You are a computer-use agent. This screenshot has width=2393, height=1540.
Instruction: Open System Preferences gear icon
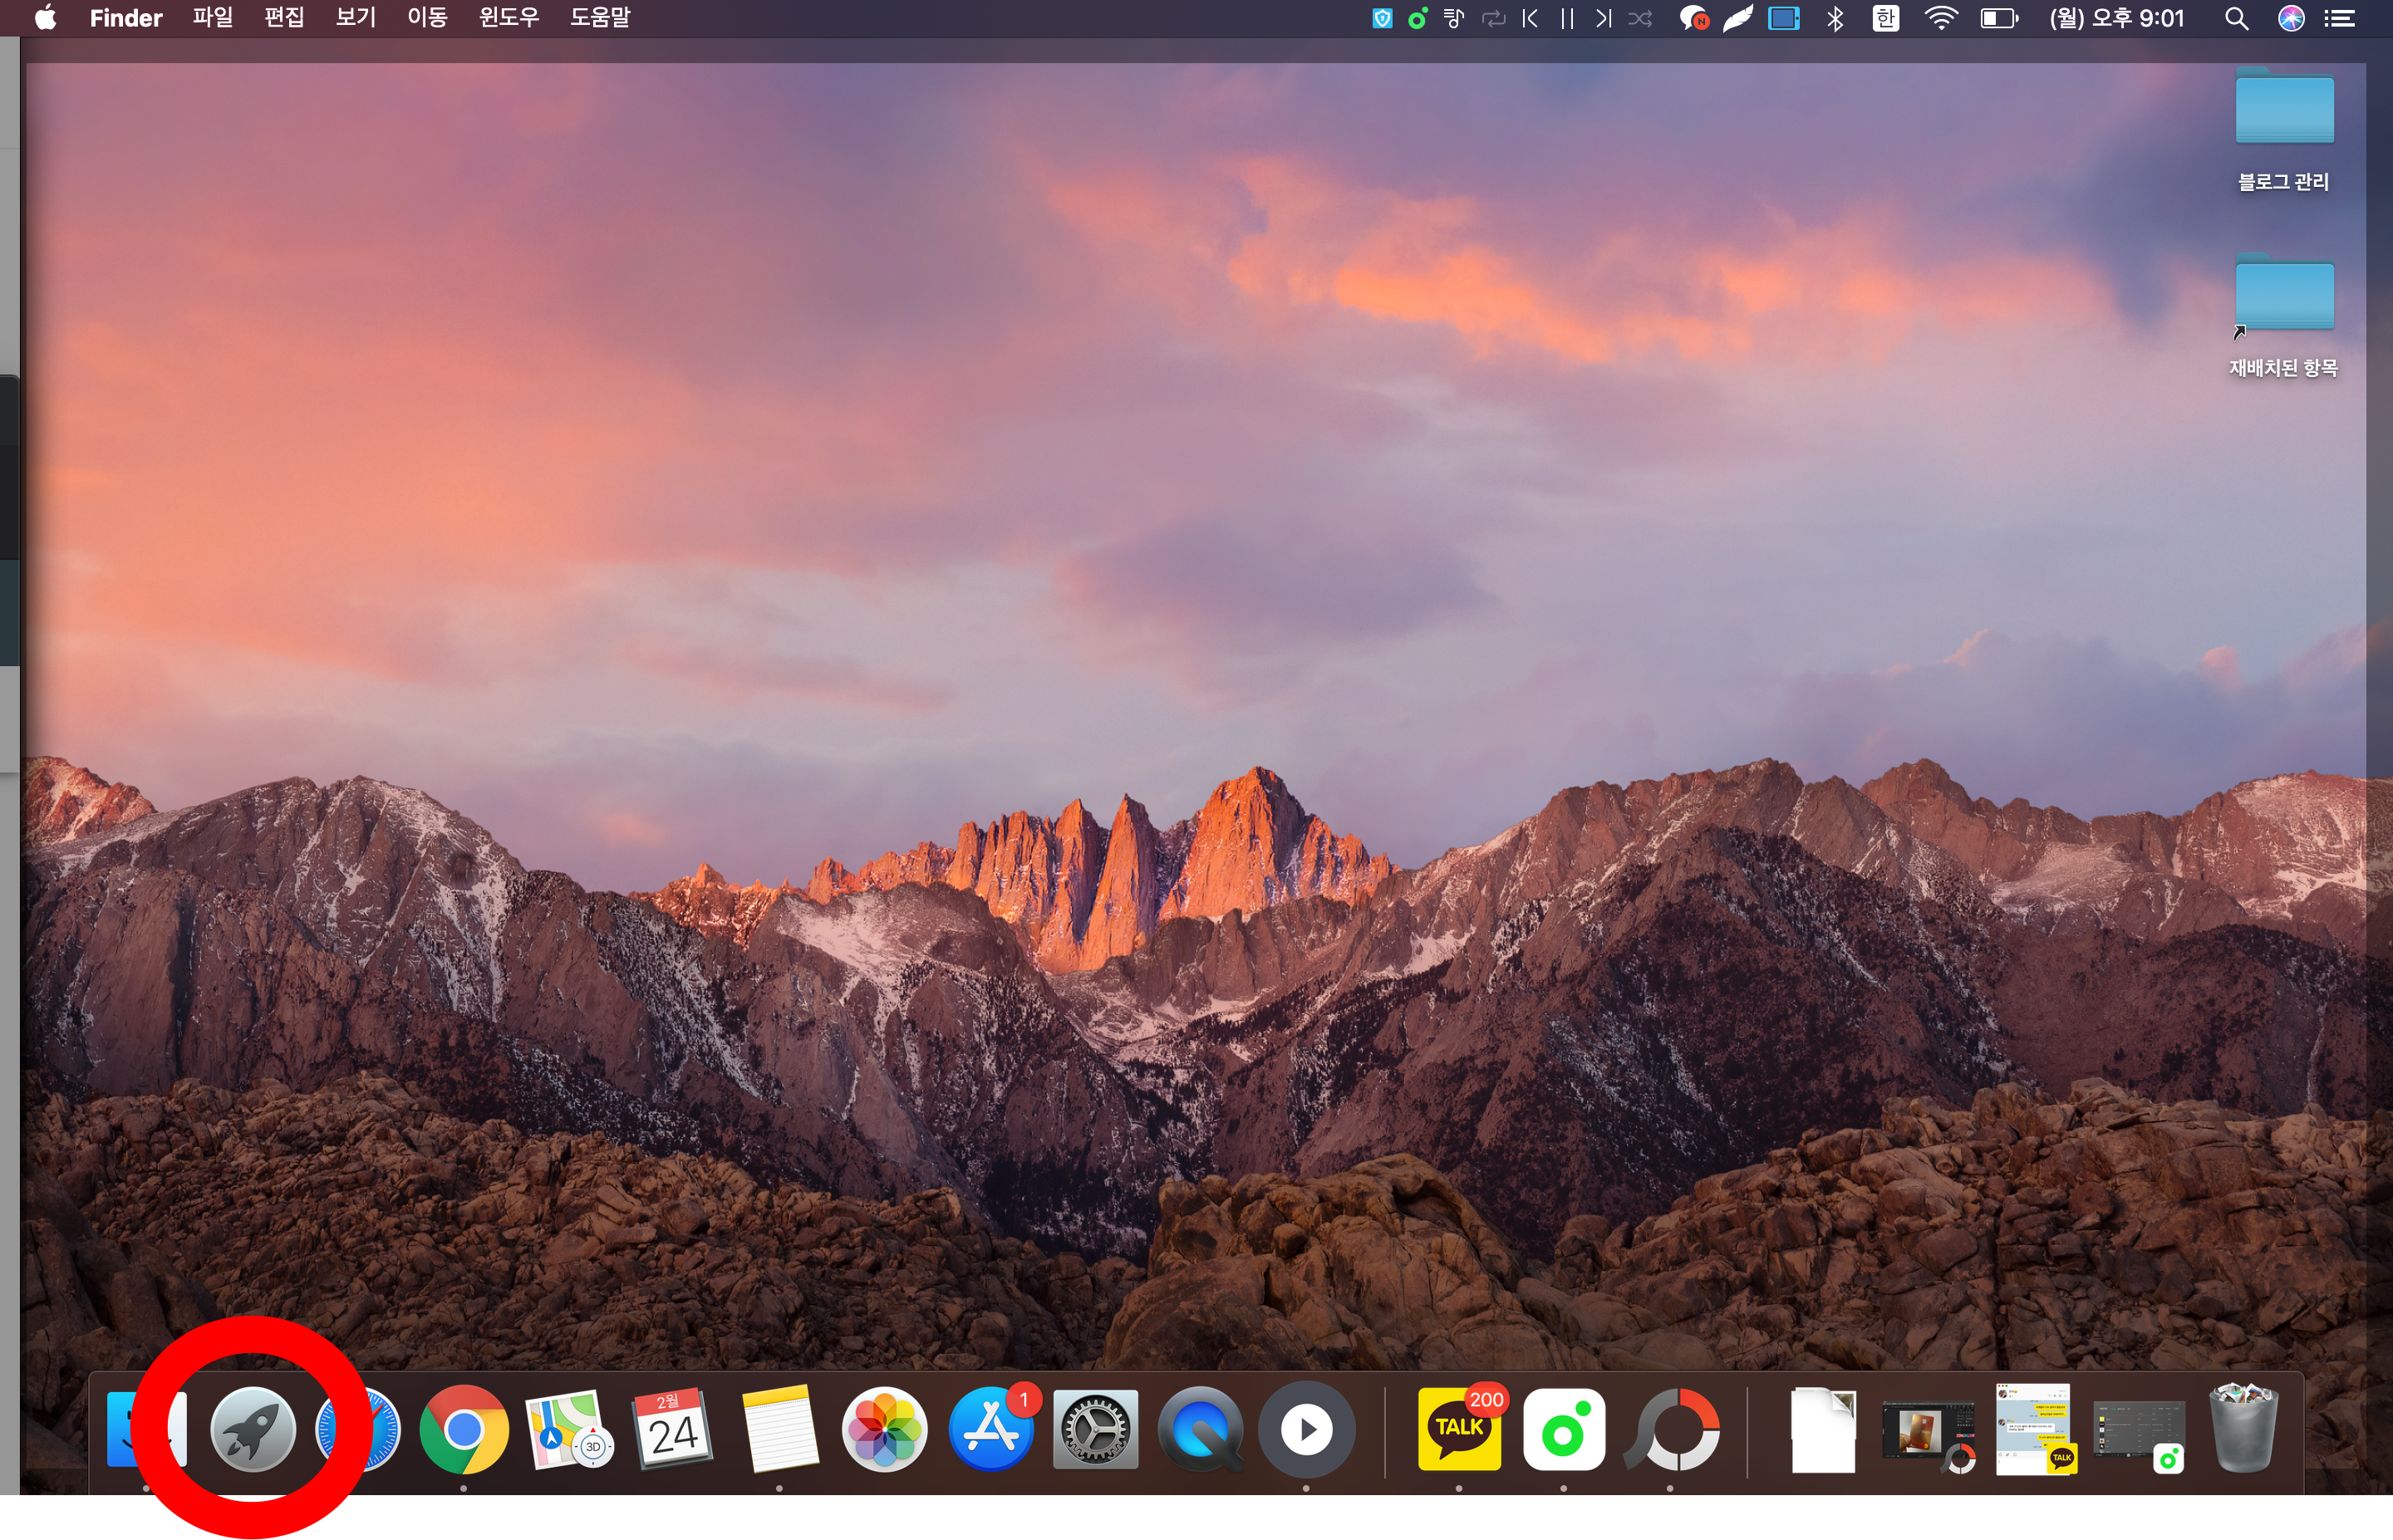[1095, 1430]
